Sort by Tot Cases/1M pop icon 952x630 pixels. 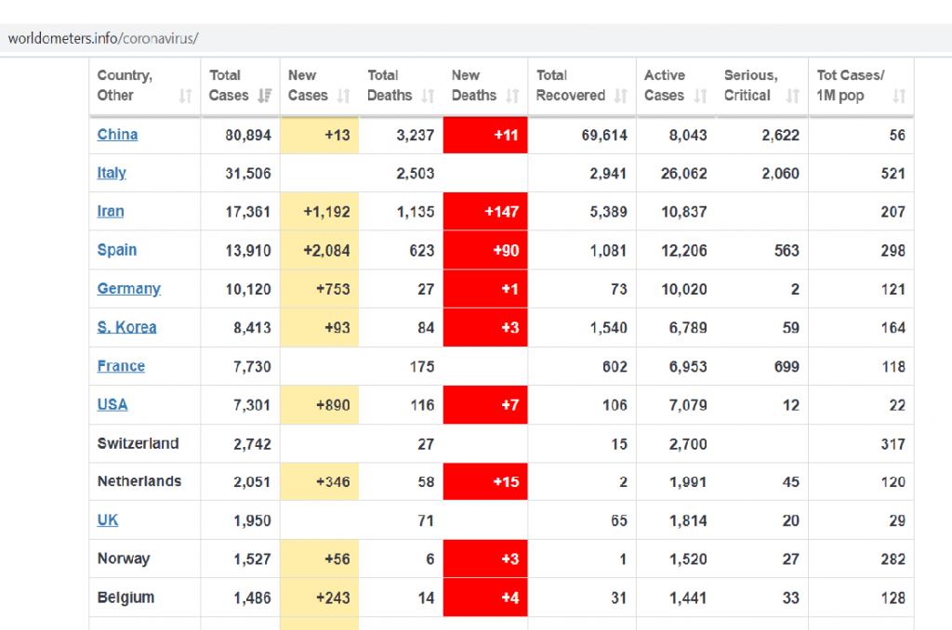[x=898, y=96]
